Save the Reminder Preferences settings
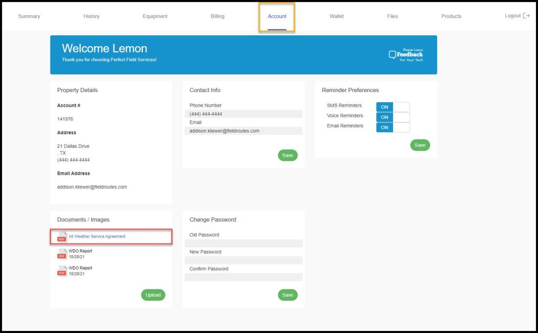The height and width of the screenshot is (333, 538). click(x=420, y=145)
